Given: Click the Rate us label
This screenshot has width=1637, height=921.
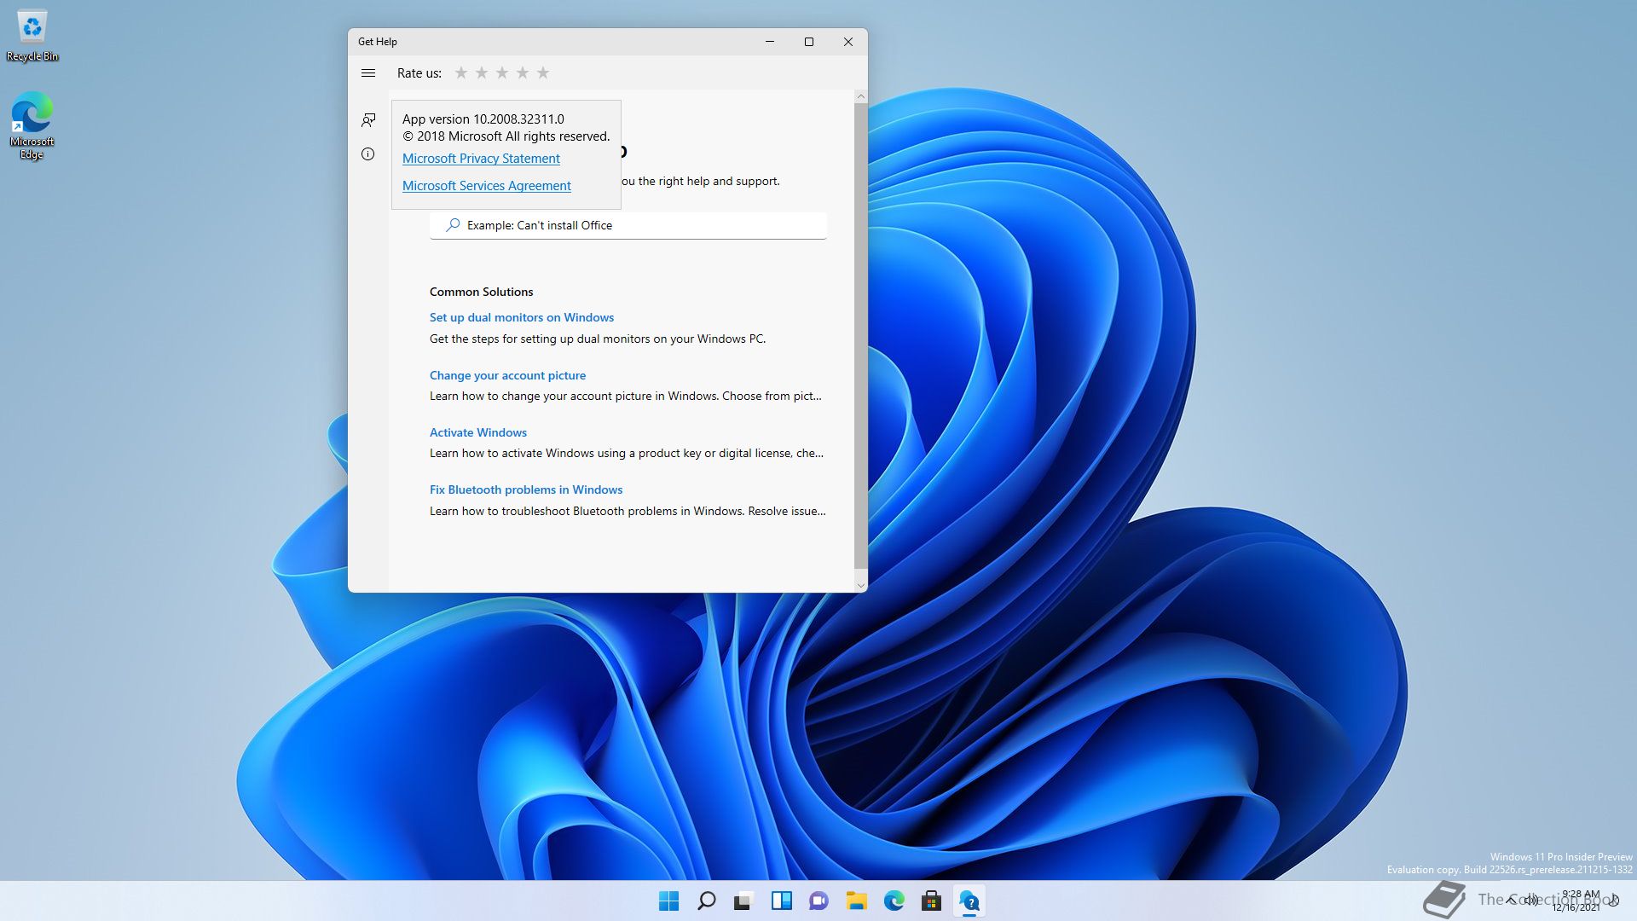Looking at the screenshot, I should (x=419, y=73).
